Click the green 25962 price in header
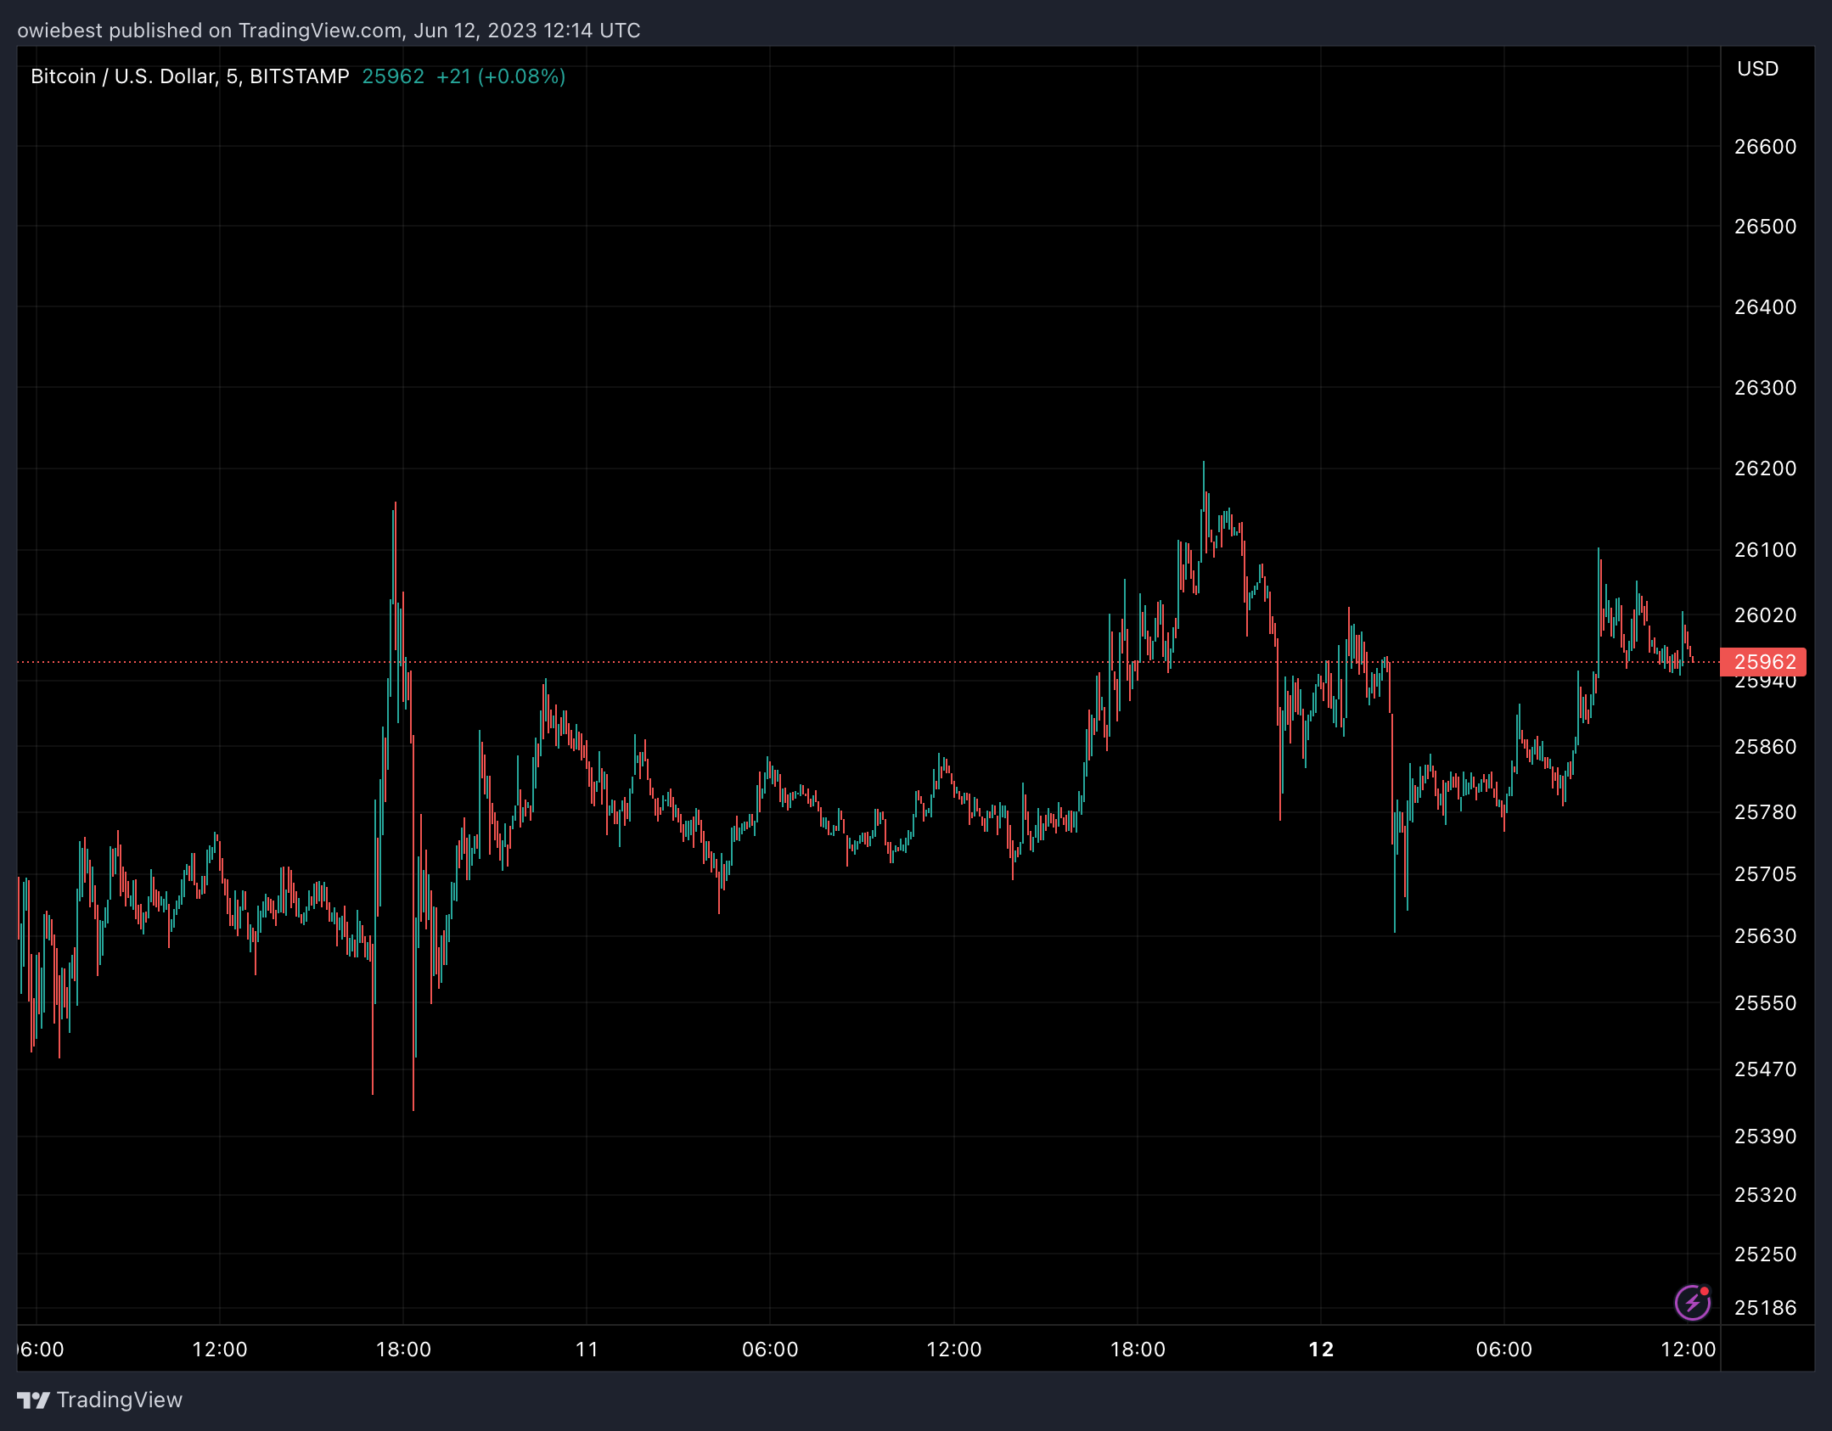The height and width of the screenshot is (1431, 1832). pyautogui.click(x=392, y=76)
